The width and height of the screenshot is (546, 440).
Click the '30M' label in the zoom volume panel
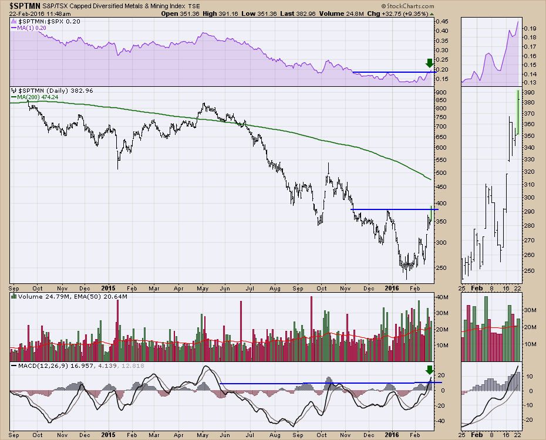530,310
